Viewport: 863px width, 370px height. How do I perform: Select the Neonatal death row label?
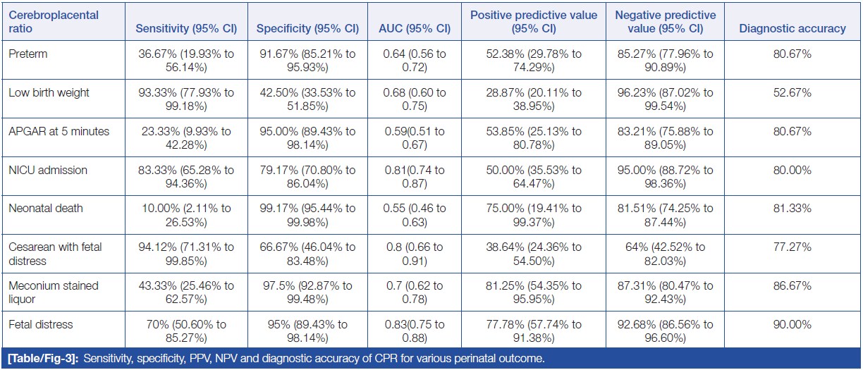[46, 209]
